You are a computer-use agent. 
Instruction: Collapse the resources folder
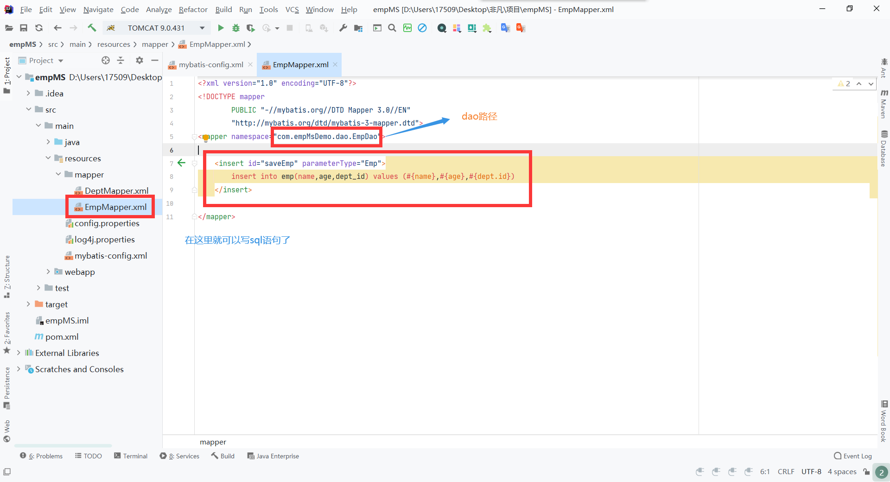tap(48, 158)
